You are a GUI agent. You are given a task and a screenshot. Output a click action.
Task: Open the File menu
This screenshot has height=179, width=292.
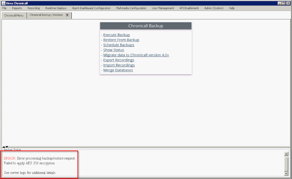tap(4, 8)
